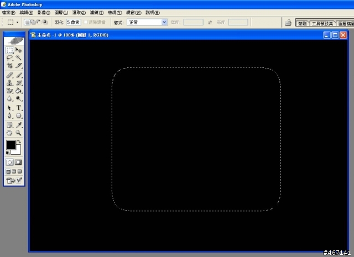Select the Lasso tool
This screenshot has width=354, height=257.
(9, 58)
